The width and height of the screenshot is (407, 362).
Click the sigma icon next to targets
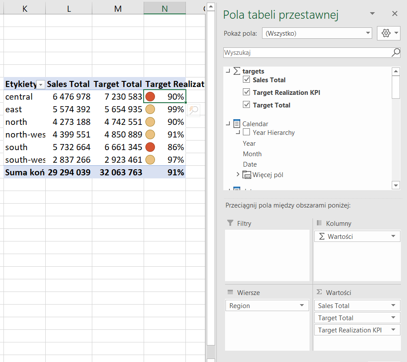(237, 71)
